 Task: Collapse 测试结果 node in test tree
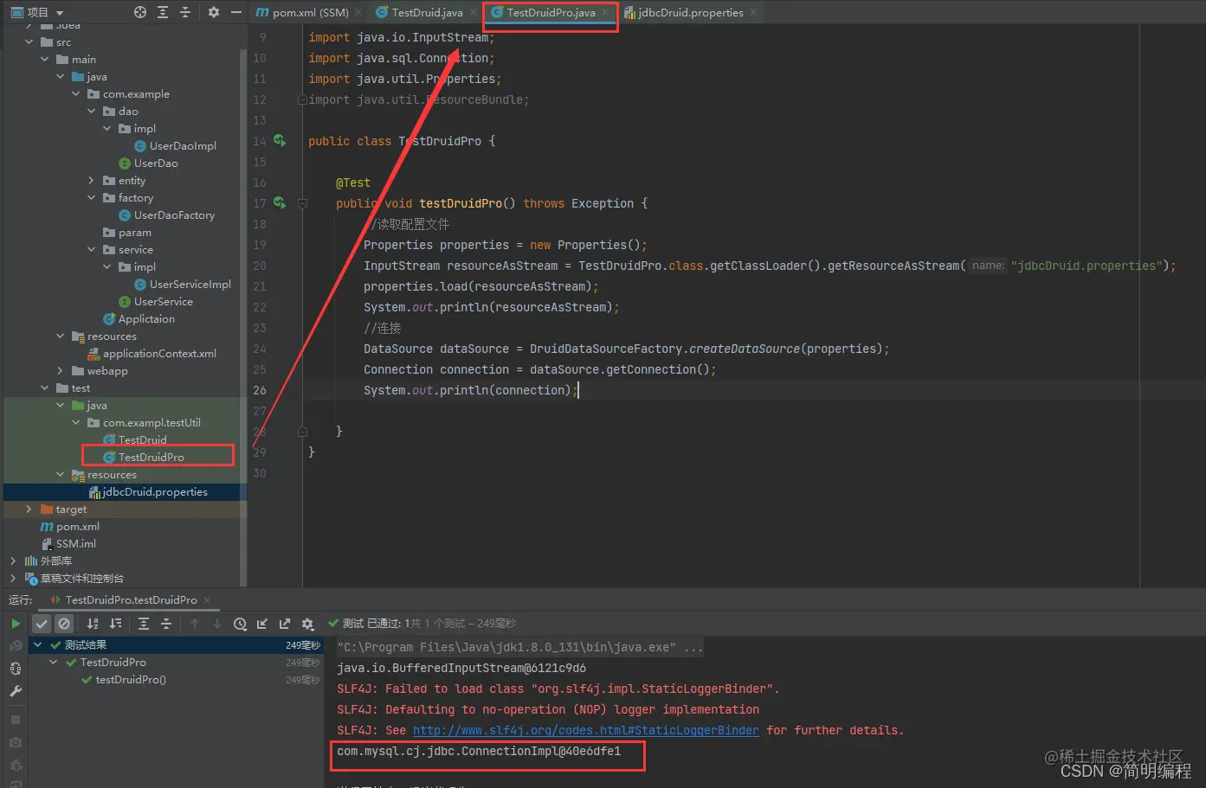[x=38, y=644]
